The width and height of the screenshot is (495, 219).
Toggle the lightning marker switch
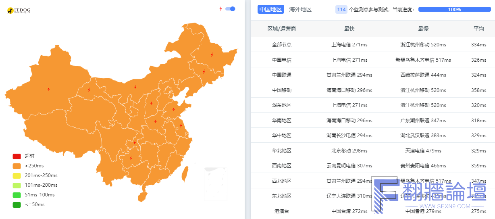pos(230,9)
